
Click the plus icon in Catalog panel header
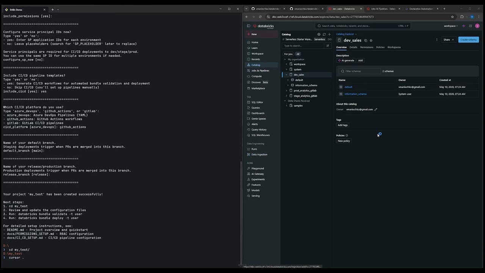(329, 35)
